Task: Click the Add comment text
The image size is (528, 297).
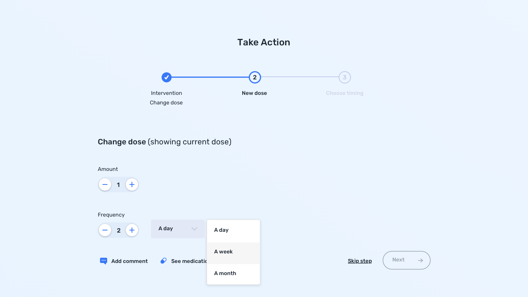Action: (x=129, y=261)
